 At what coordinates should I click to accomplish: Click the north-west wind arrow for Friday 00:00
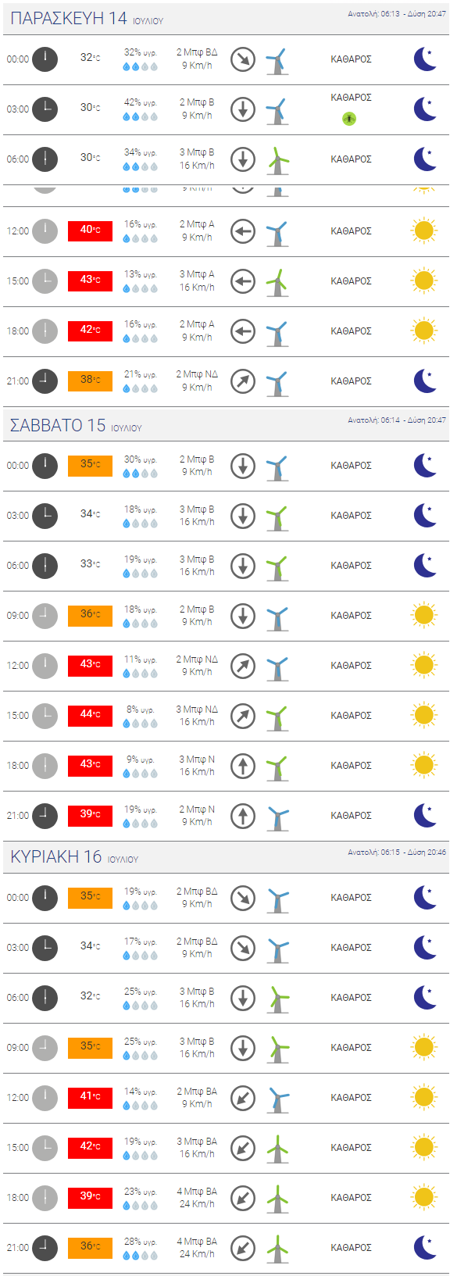click(x=243, y=59)
